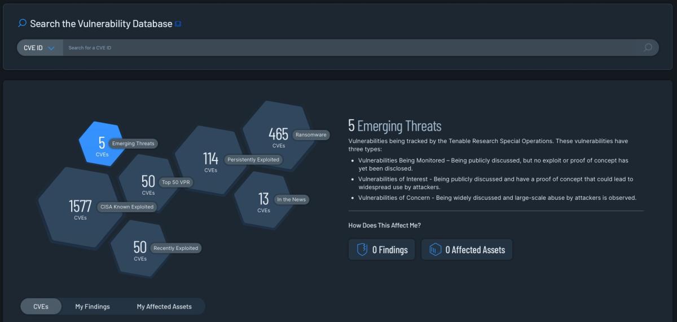Click the hexagon icon in 0 Affected Assets

pos(435,249)
